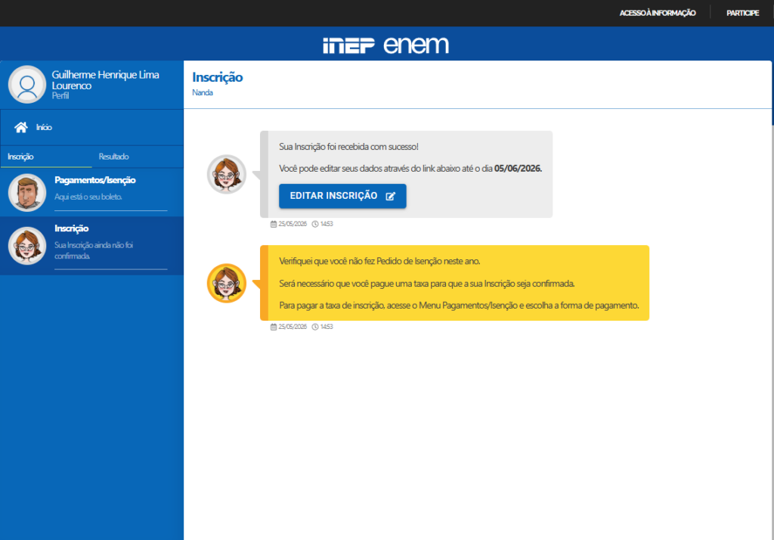Click the Inscrição page heading
The width and height of the screenshot is (774, 540).
(x=217, y=78)
